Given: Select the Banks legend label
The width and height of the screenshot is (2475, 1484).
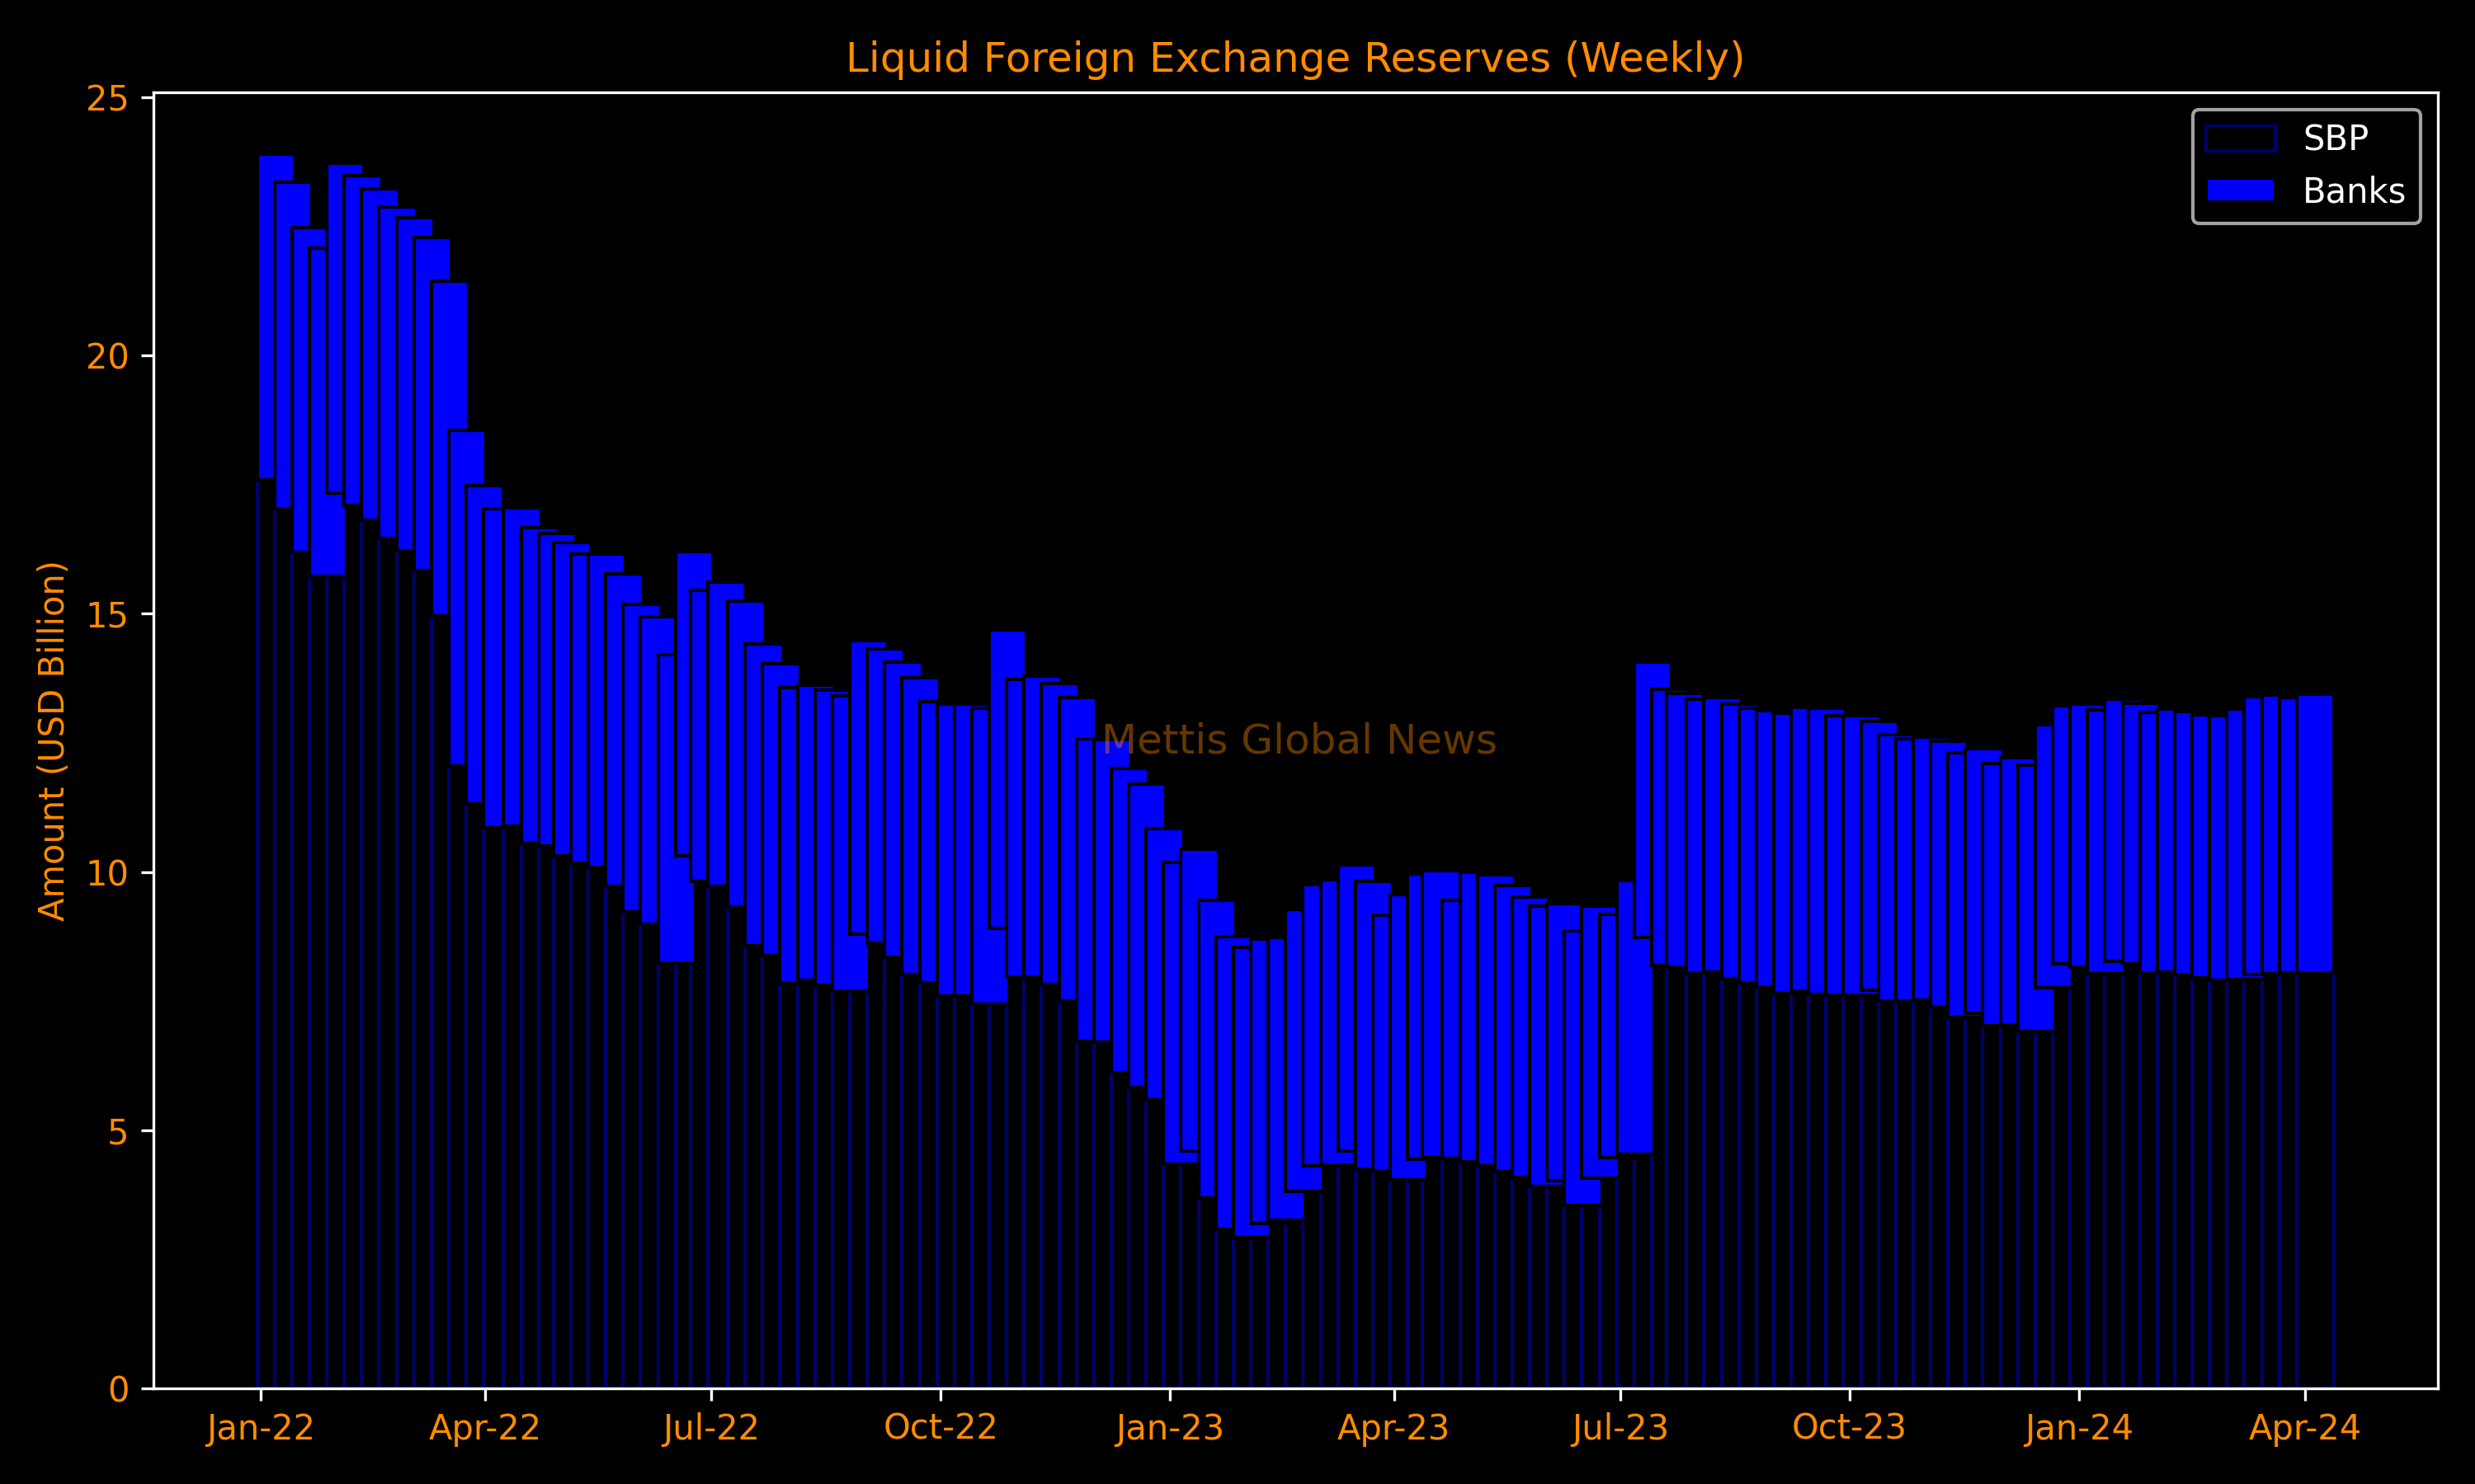Looking at the screenshot, I should 2353,191.
